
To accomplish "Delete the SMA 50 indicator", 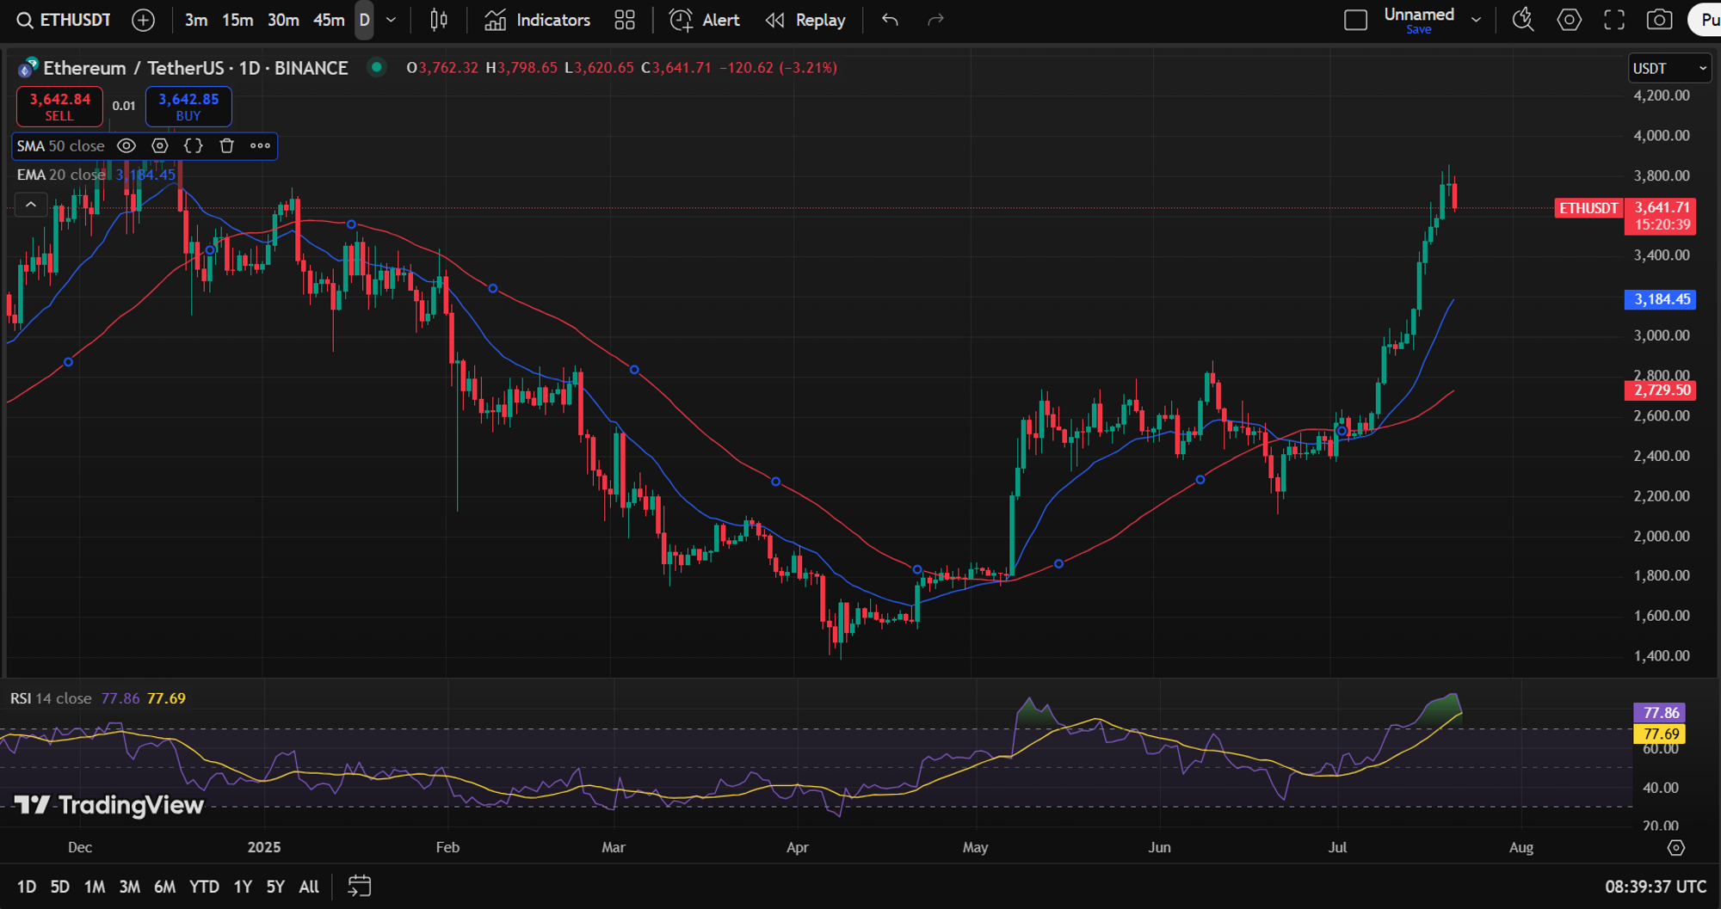I will pyautogui.click(x=227, y=146).
